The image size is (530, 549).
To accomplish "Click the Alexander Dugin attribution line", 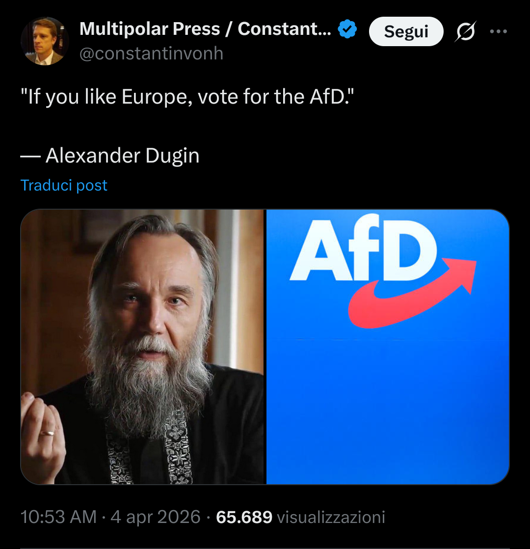I will tap(110, 156).
